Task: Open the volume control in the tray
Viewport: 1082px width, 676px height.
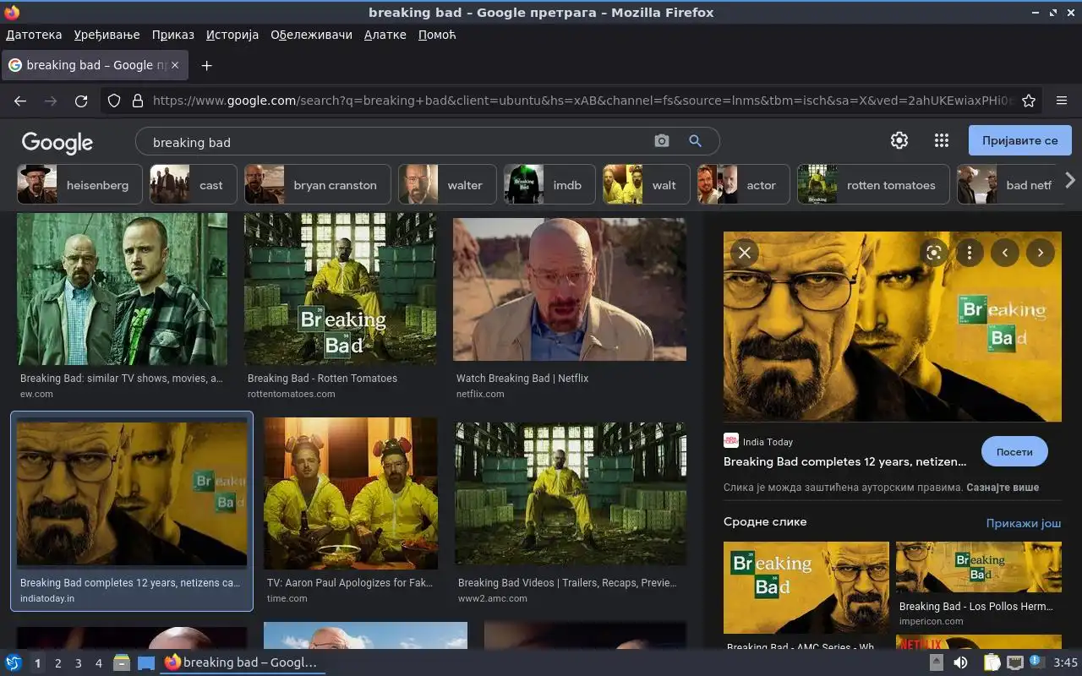Action: pyautogui.click(x=960, y=662)
